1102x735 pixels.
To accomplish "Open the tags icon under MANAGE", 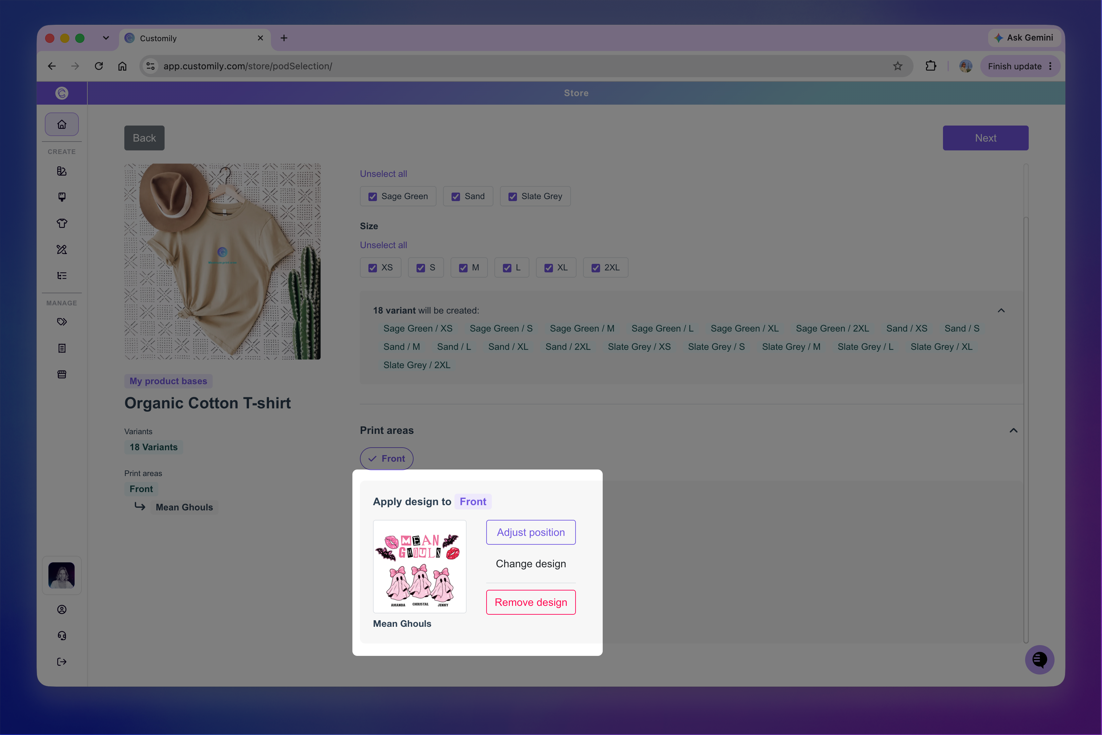I will click(x=62, y=322).
